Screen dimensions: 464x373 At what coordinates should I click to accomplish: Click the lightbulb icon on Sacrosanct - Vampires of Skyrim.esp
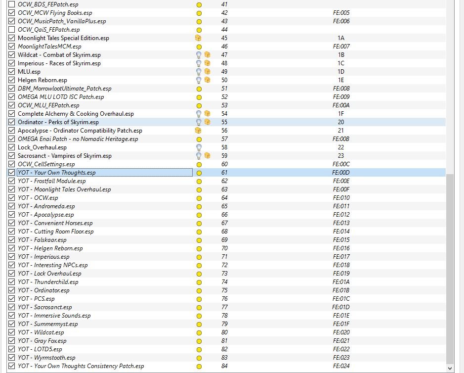click(199, 156)
